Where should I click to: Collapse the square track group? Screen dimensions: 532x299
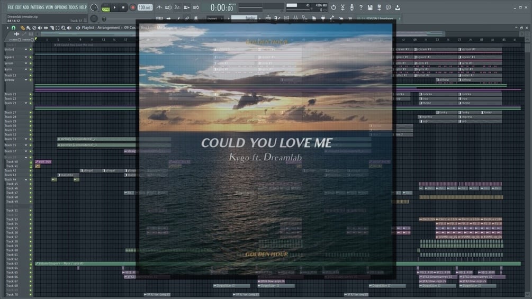click(26, 57)
